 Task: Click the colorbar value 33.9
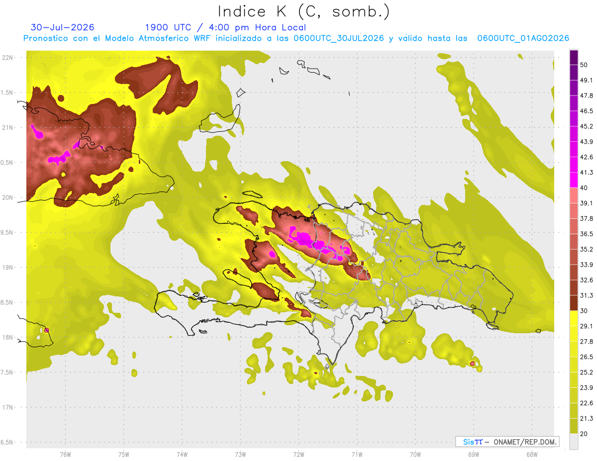point(586,265)
